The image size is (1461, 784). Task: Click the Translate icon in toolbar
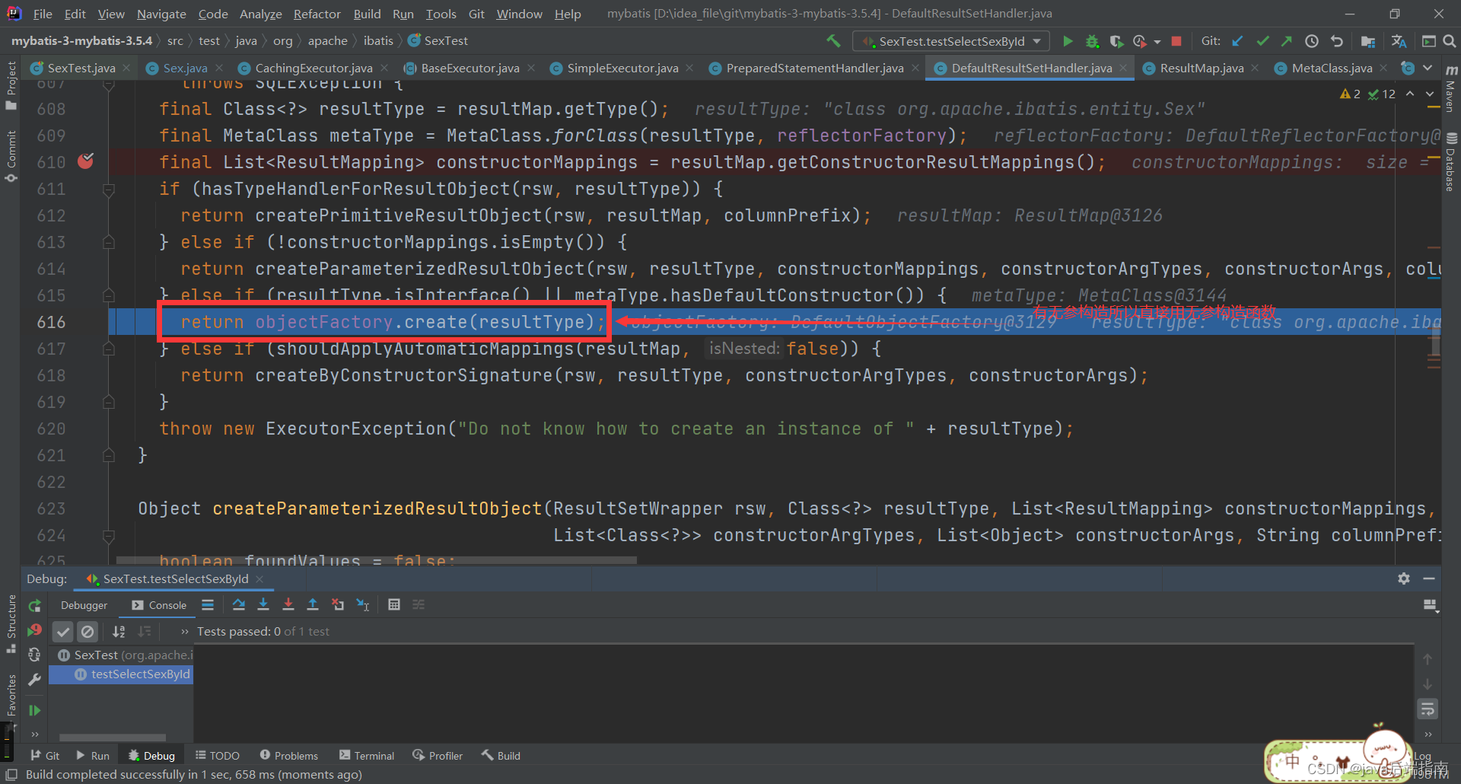[1399, 41]
